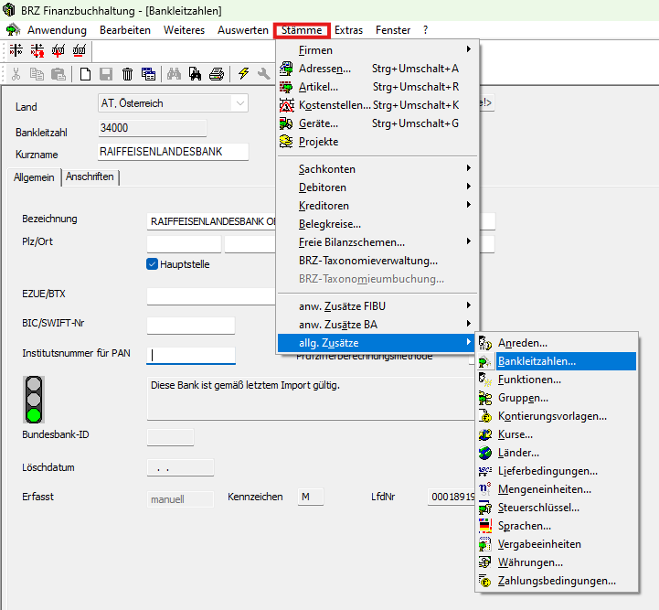This screenshot has width=659, height=610.
Task: Click the Länder globe icon
Action: coord(485,453)
